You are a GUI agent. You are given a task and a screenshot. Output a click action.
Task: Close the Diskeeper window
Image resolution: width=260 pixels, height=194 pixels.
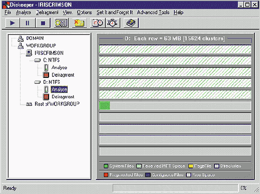click(x=254, y=4)
